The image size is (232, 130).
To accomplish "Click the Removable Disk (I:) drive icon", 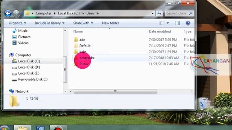I will pos(14,80).
